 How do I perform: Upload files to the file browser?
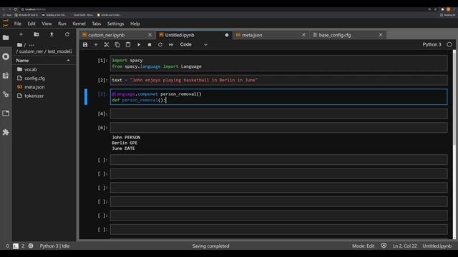[52, 34]
